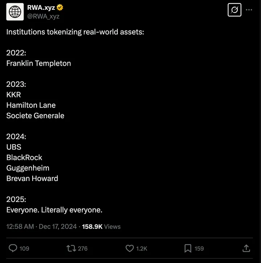Viewport: 261px width, 263px height.
Task: Click the share upload icon
Action: pyautogui.click(x=246, y=248)
